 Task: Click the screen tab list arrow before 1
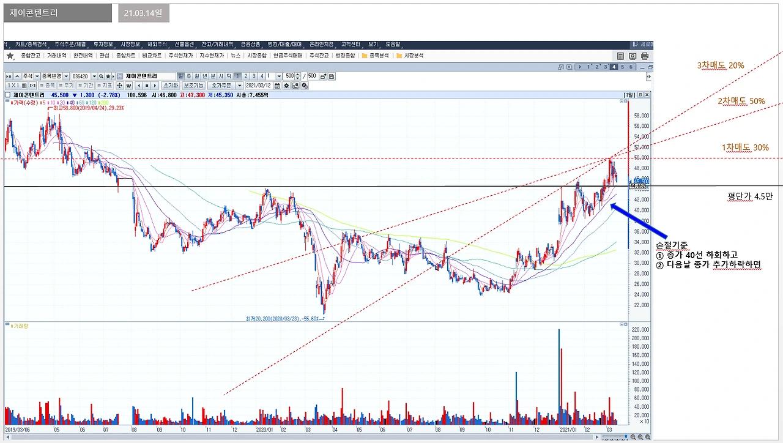(x=580, y=67)
